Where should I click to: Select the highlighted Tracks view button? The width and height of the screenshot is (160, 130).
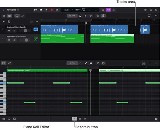(9, 16)
